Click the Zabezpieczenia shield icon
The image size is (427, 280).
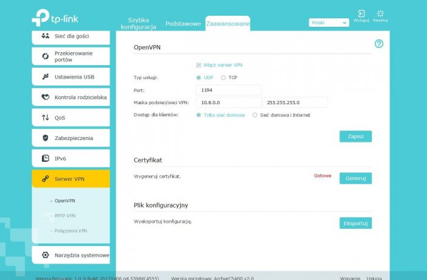pyautogui.click(x=45, y=138)
